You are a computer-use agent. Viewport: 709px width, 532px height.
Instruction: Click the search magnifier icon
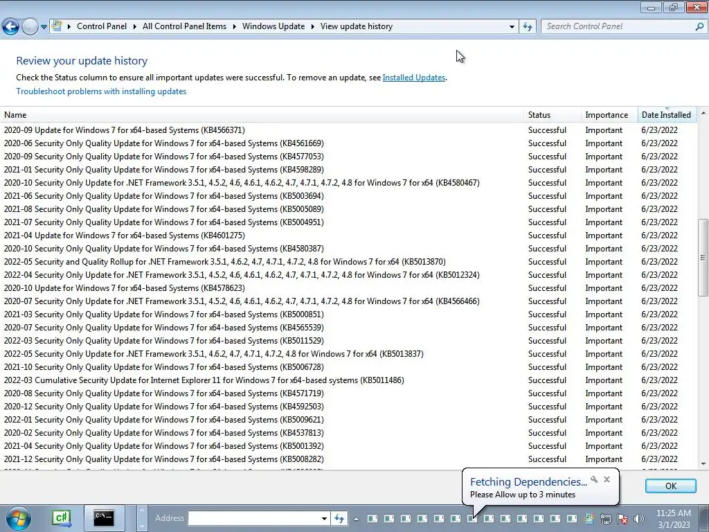(699, 26)
